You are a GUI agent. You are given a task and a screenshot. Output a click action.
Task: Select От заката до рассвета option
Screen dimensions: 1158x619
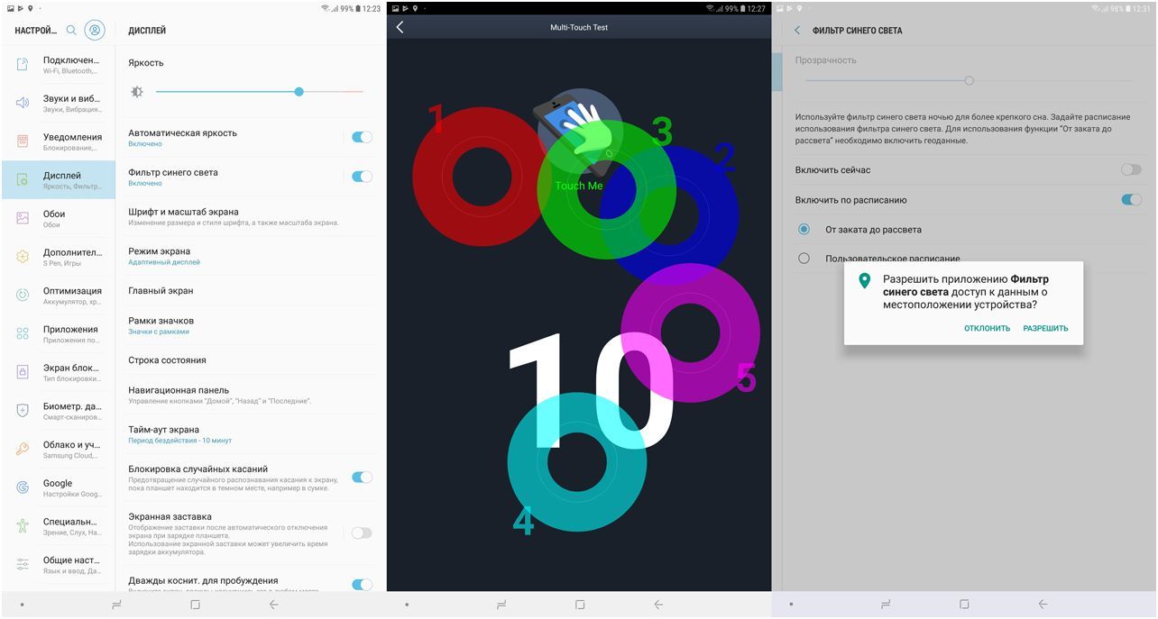pos(803,230)
